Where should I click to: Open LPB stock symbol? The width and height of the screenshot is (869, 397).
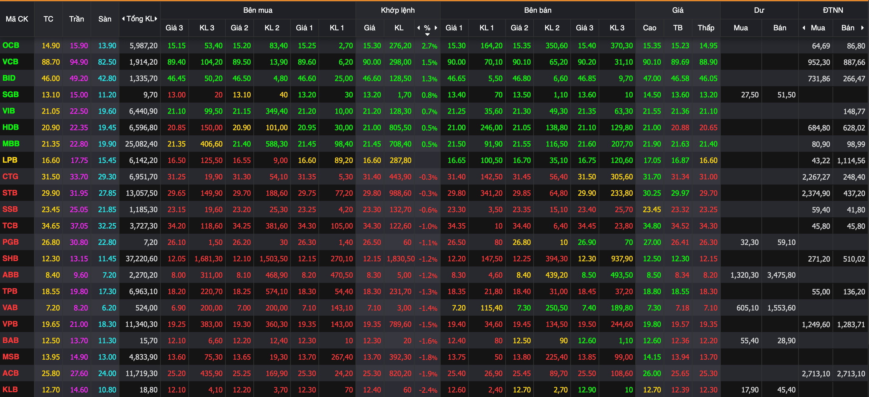10,160
